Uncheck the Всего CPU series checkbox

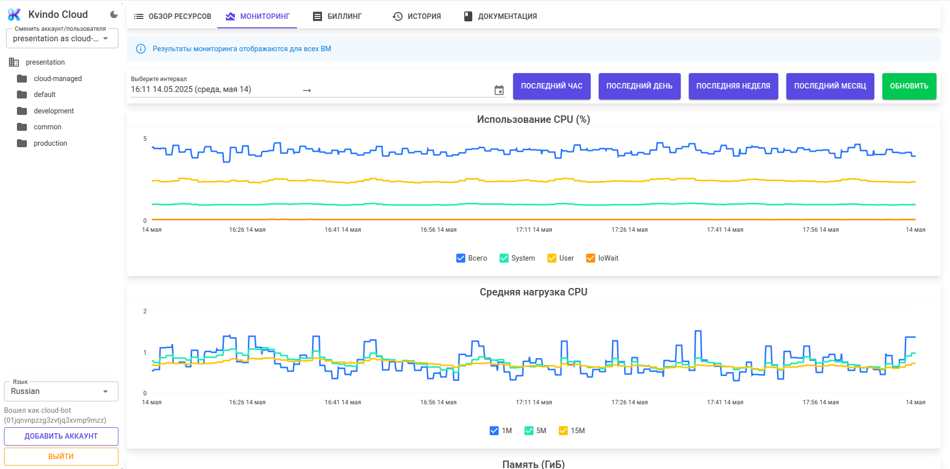(461, 258)
